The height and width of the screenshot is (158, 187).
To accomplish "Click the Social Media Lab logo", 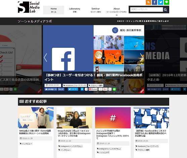I will (29, 7).
